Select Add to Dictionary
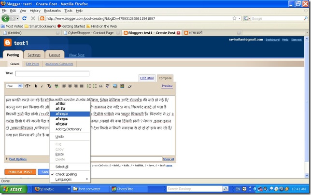 coord(70,129)
